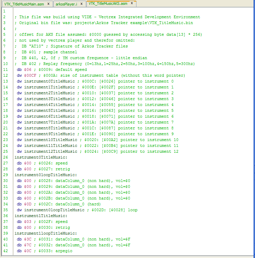
Task: Click the 'Replay frequency' comment line
Action: 103,64
